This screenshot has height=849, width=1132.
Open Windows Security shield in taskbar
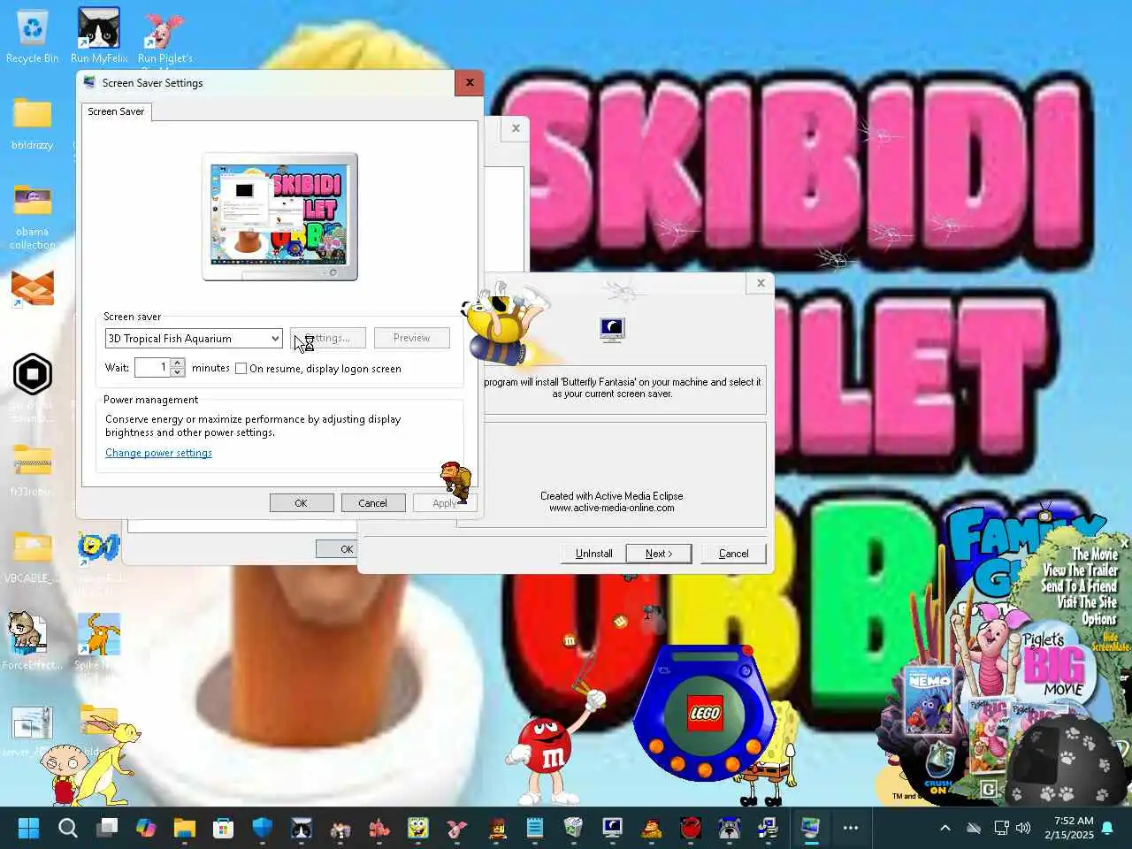(x=263, y=828)
